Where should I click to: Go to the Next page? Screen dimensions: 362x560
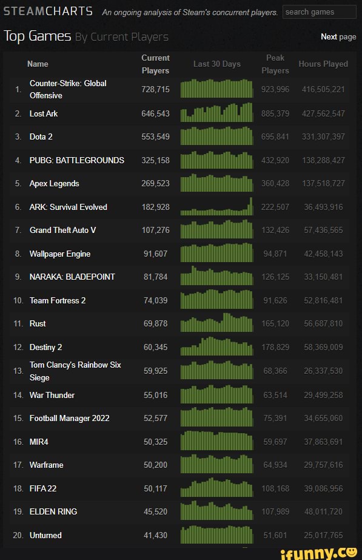[338, 36]
